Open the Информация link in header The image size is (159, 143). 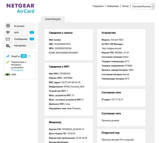pos(113,6)
